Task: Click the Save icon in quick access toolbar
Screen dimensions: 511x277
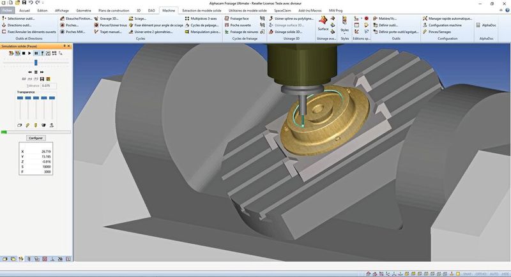Action: pos(24,3)
